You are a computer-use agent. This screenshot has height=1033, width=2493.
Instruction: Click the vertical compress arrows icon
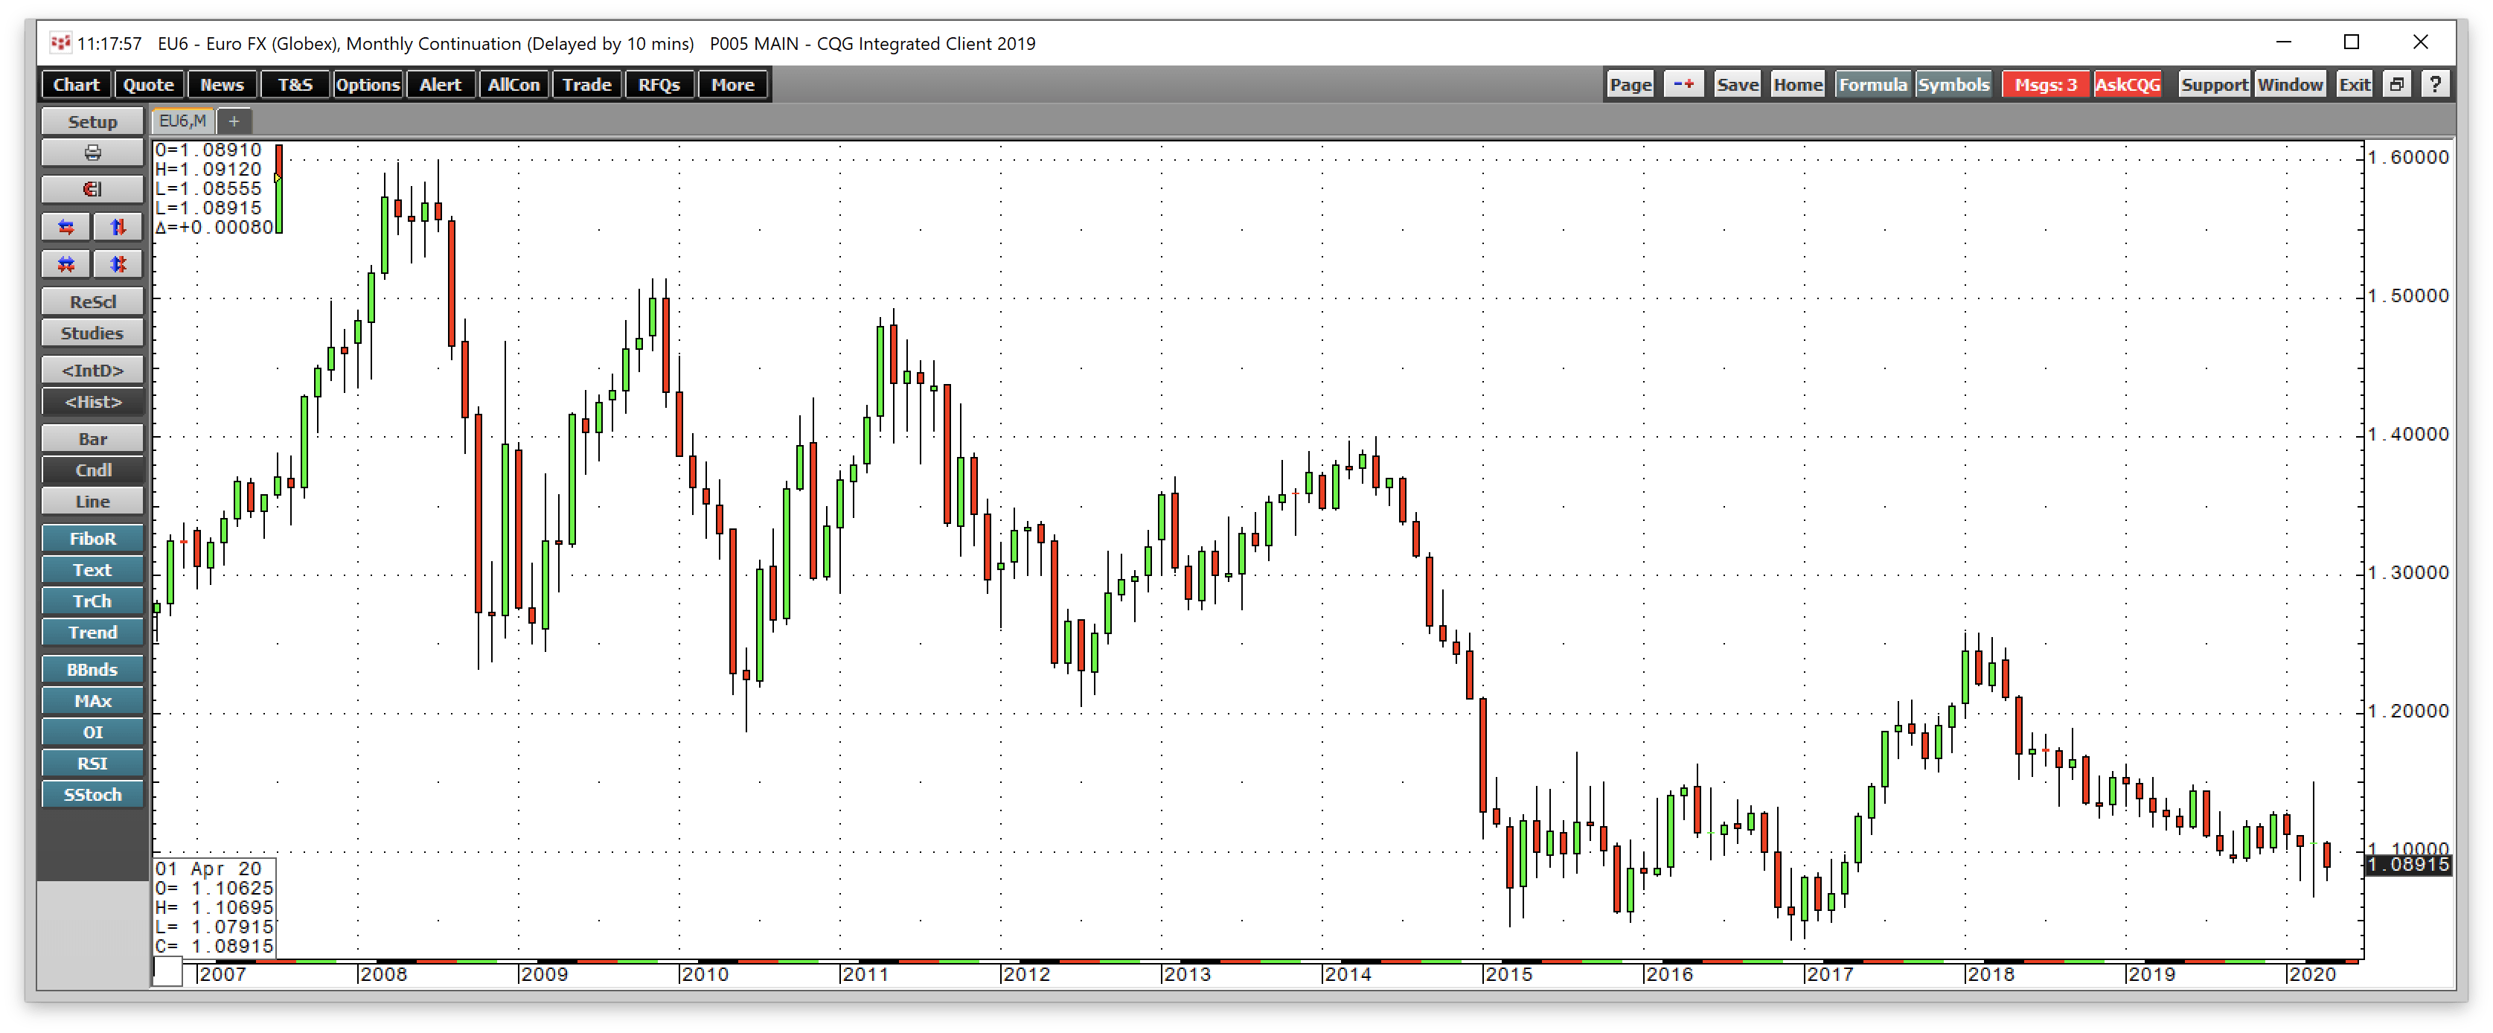[118, 264]
